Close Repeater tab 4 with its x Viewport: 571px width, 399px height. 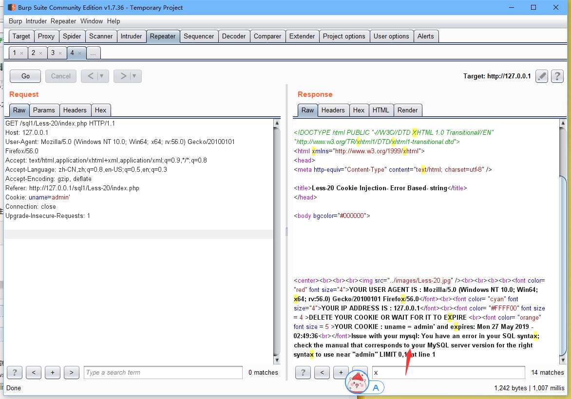coord(80,53)
